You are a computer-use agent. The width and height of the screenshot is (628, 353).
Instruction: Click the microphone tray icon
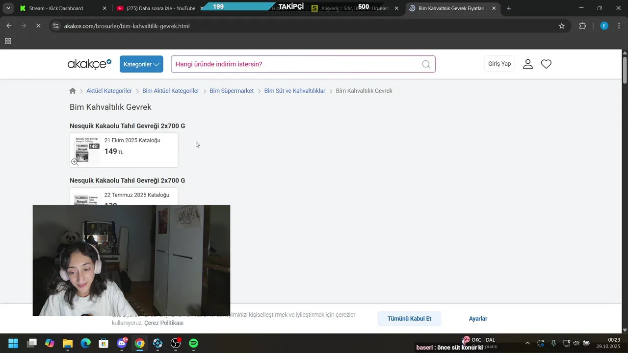553,343
